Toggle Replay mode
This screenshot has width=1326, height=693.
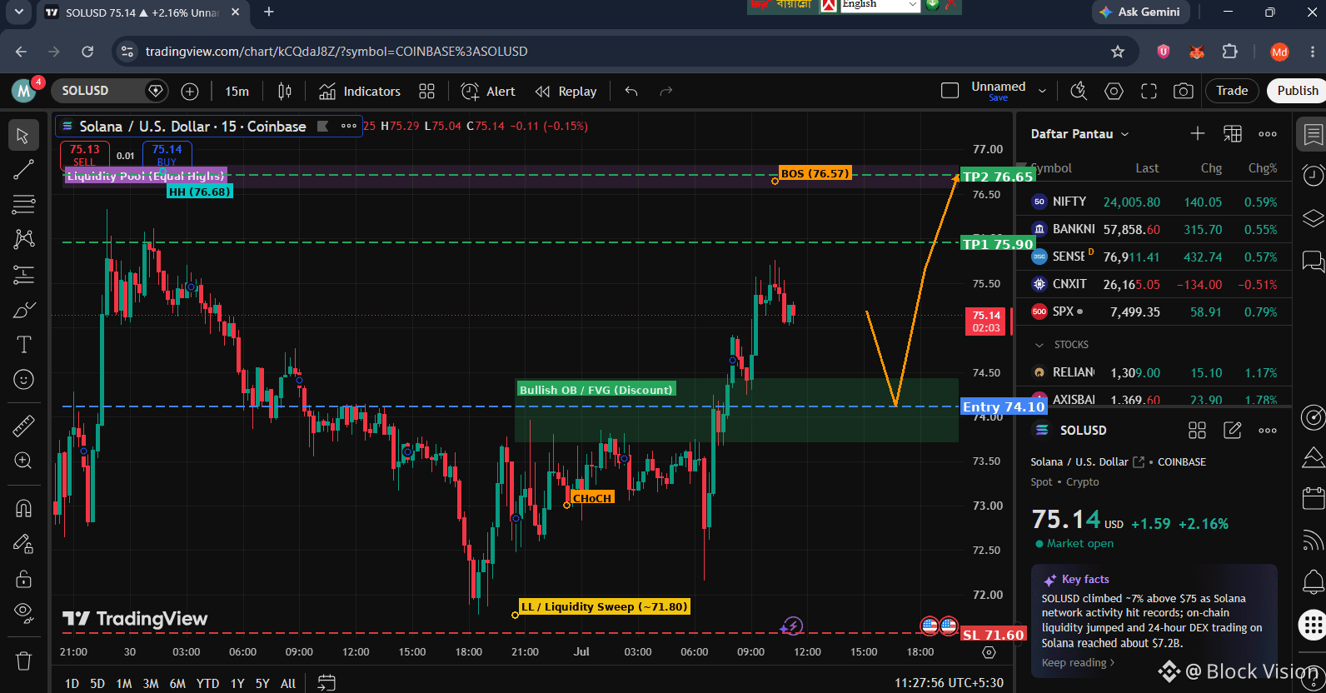pos(566,91)
